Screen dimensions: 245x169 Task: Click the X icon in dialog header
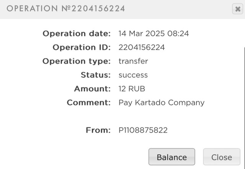[x=237, y=9]
